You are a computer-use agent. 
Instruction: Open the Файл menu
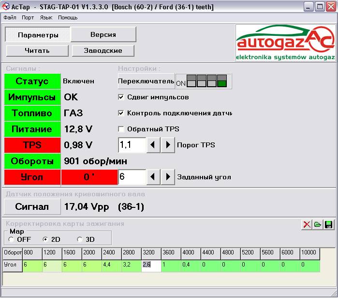click(x=10, y=17)
